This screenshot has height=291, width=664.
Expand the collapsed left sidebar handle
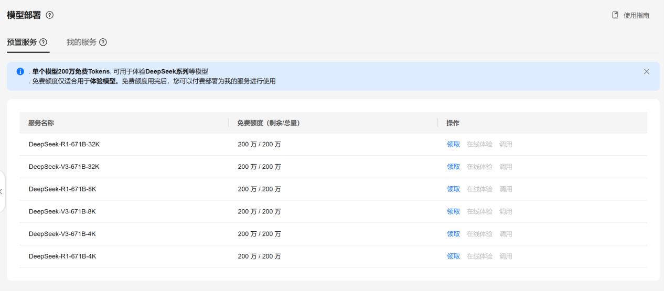tap(2, 191)
